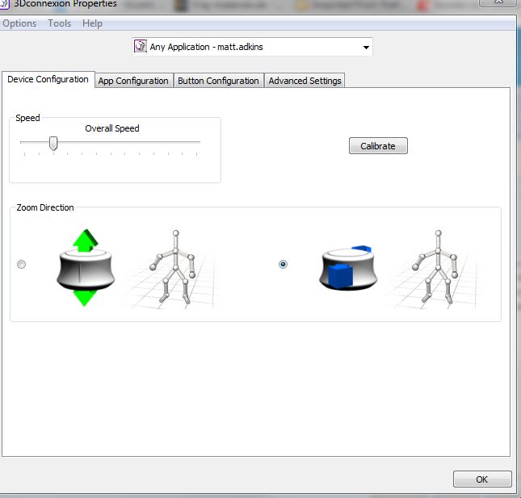Click the skeleton figure beside blue-cube controller
The width and height of the screenshot is (521, 498).
(435, 268)
